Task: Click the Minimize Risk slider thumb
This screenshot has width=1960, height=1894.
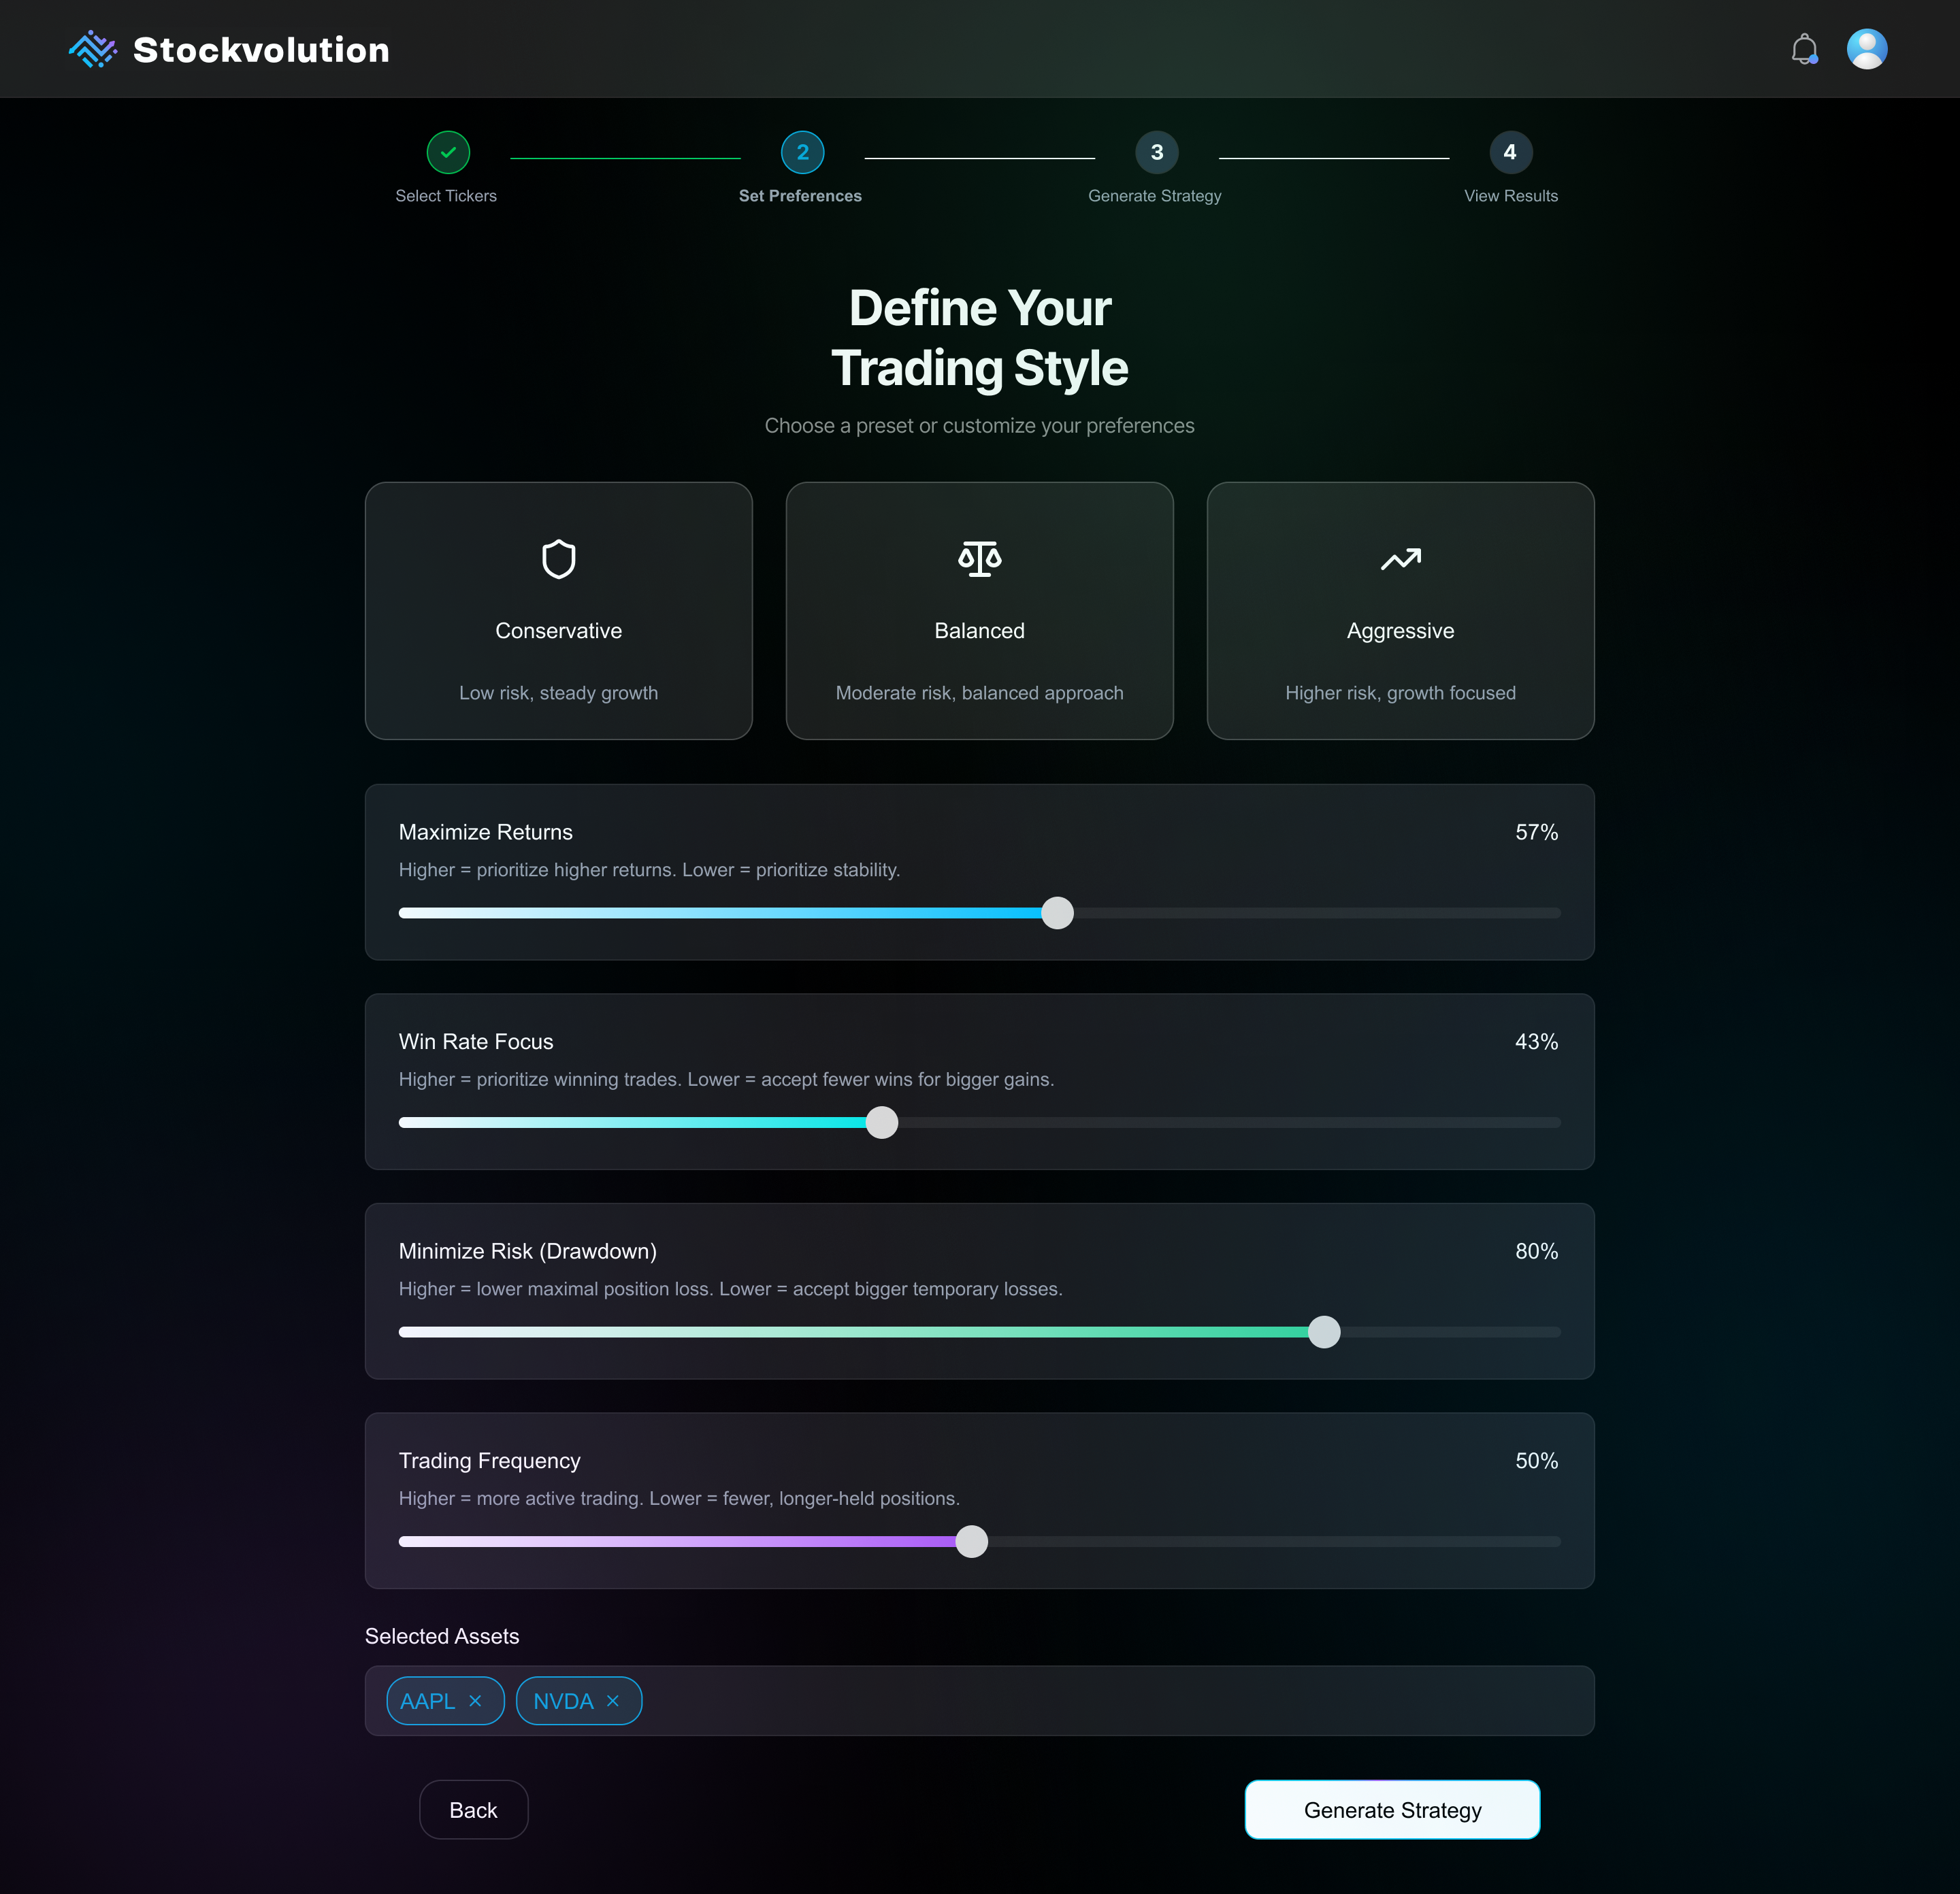Action: point(1324,1332)
